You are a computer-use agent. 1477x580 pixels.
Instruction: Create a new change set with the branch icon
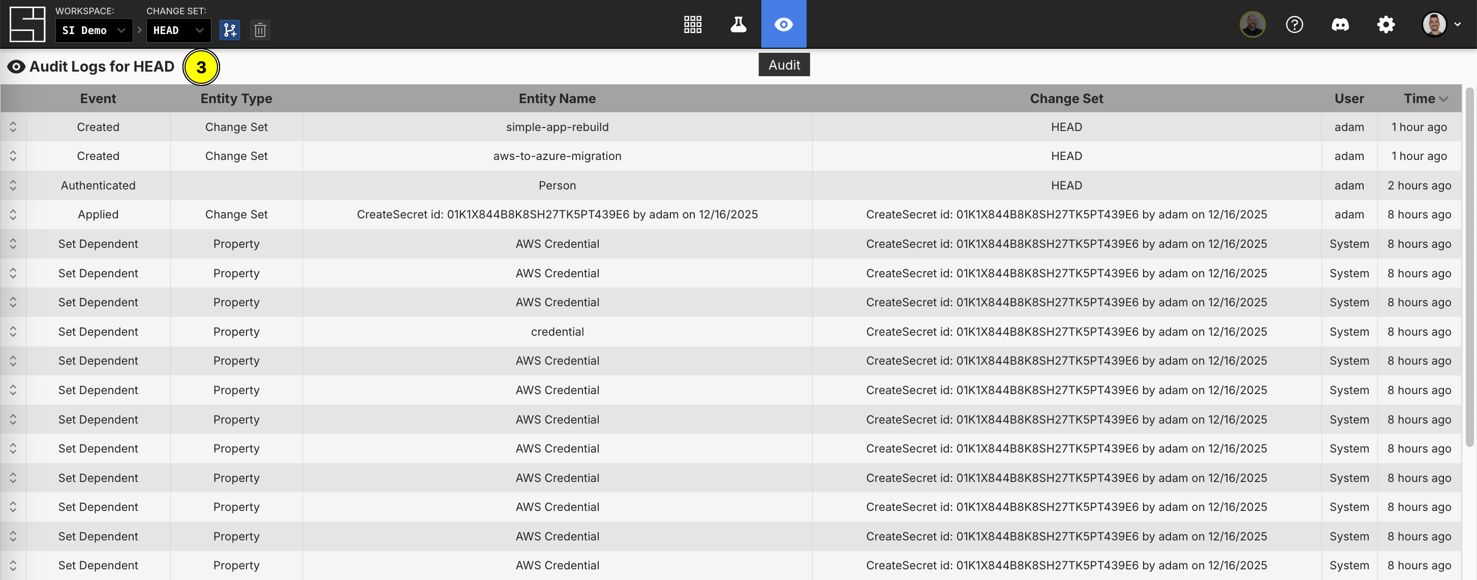point(230,30)
